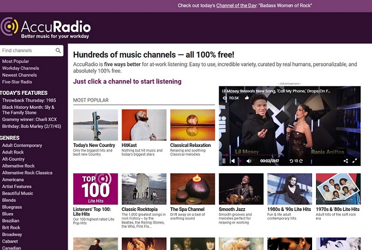Click the Today's New Country title
This screenshot has width=372, height=250.
(x=94, y=145)
